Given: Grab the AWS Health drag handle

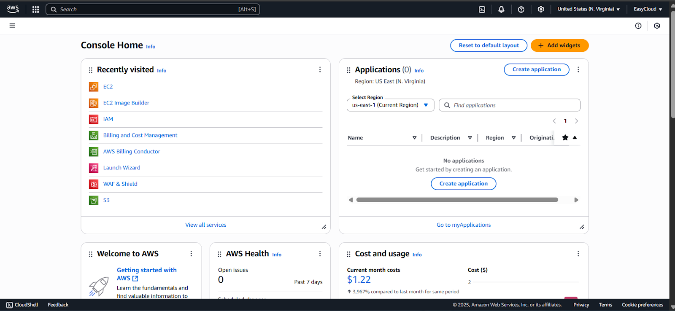Looking at the screenshot, I should point(219,254).
